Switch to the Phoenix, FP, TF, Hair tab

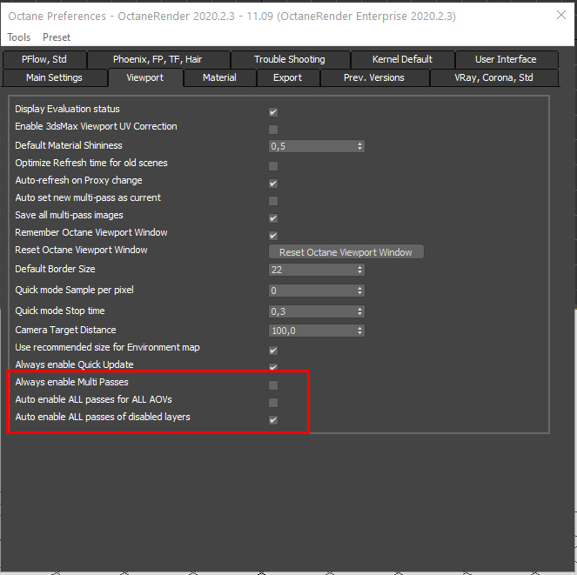(x=158, y=59)
